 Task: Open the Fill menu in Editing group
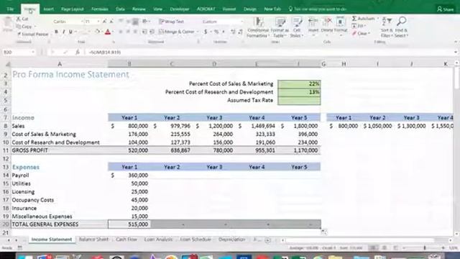tap(359, 26)
